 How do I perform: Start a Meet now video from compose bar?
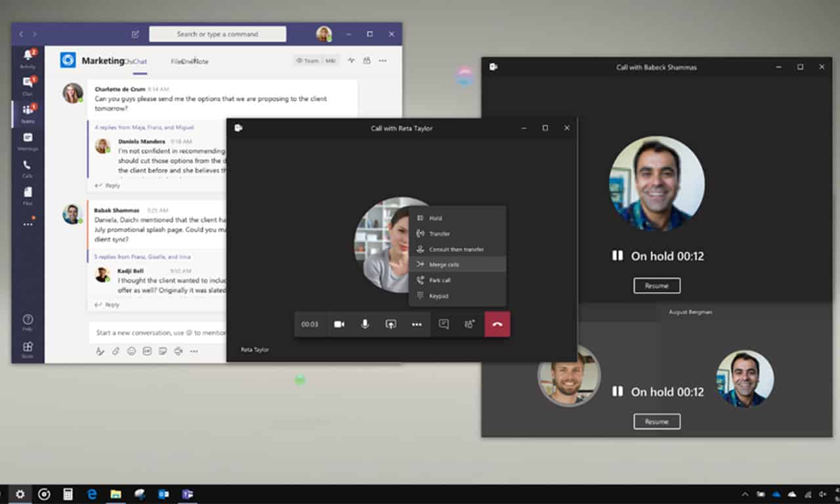(x=178, y=351)
